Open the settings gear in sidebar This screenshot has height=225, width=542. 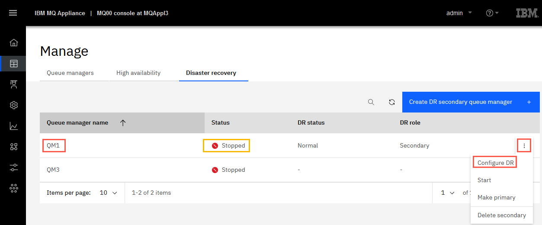coord(14,105)
